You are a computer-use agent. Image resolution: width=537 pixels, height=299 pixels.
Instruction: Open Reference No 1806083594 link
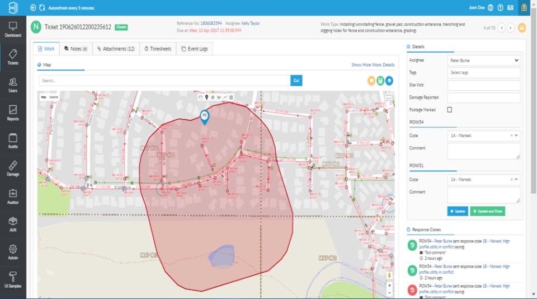(211, 24)
